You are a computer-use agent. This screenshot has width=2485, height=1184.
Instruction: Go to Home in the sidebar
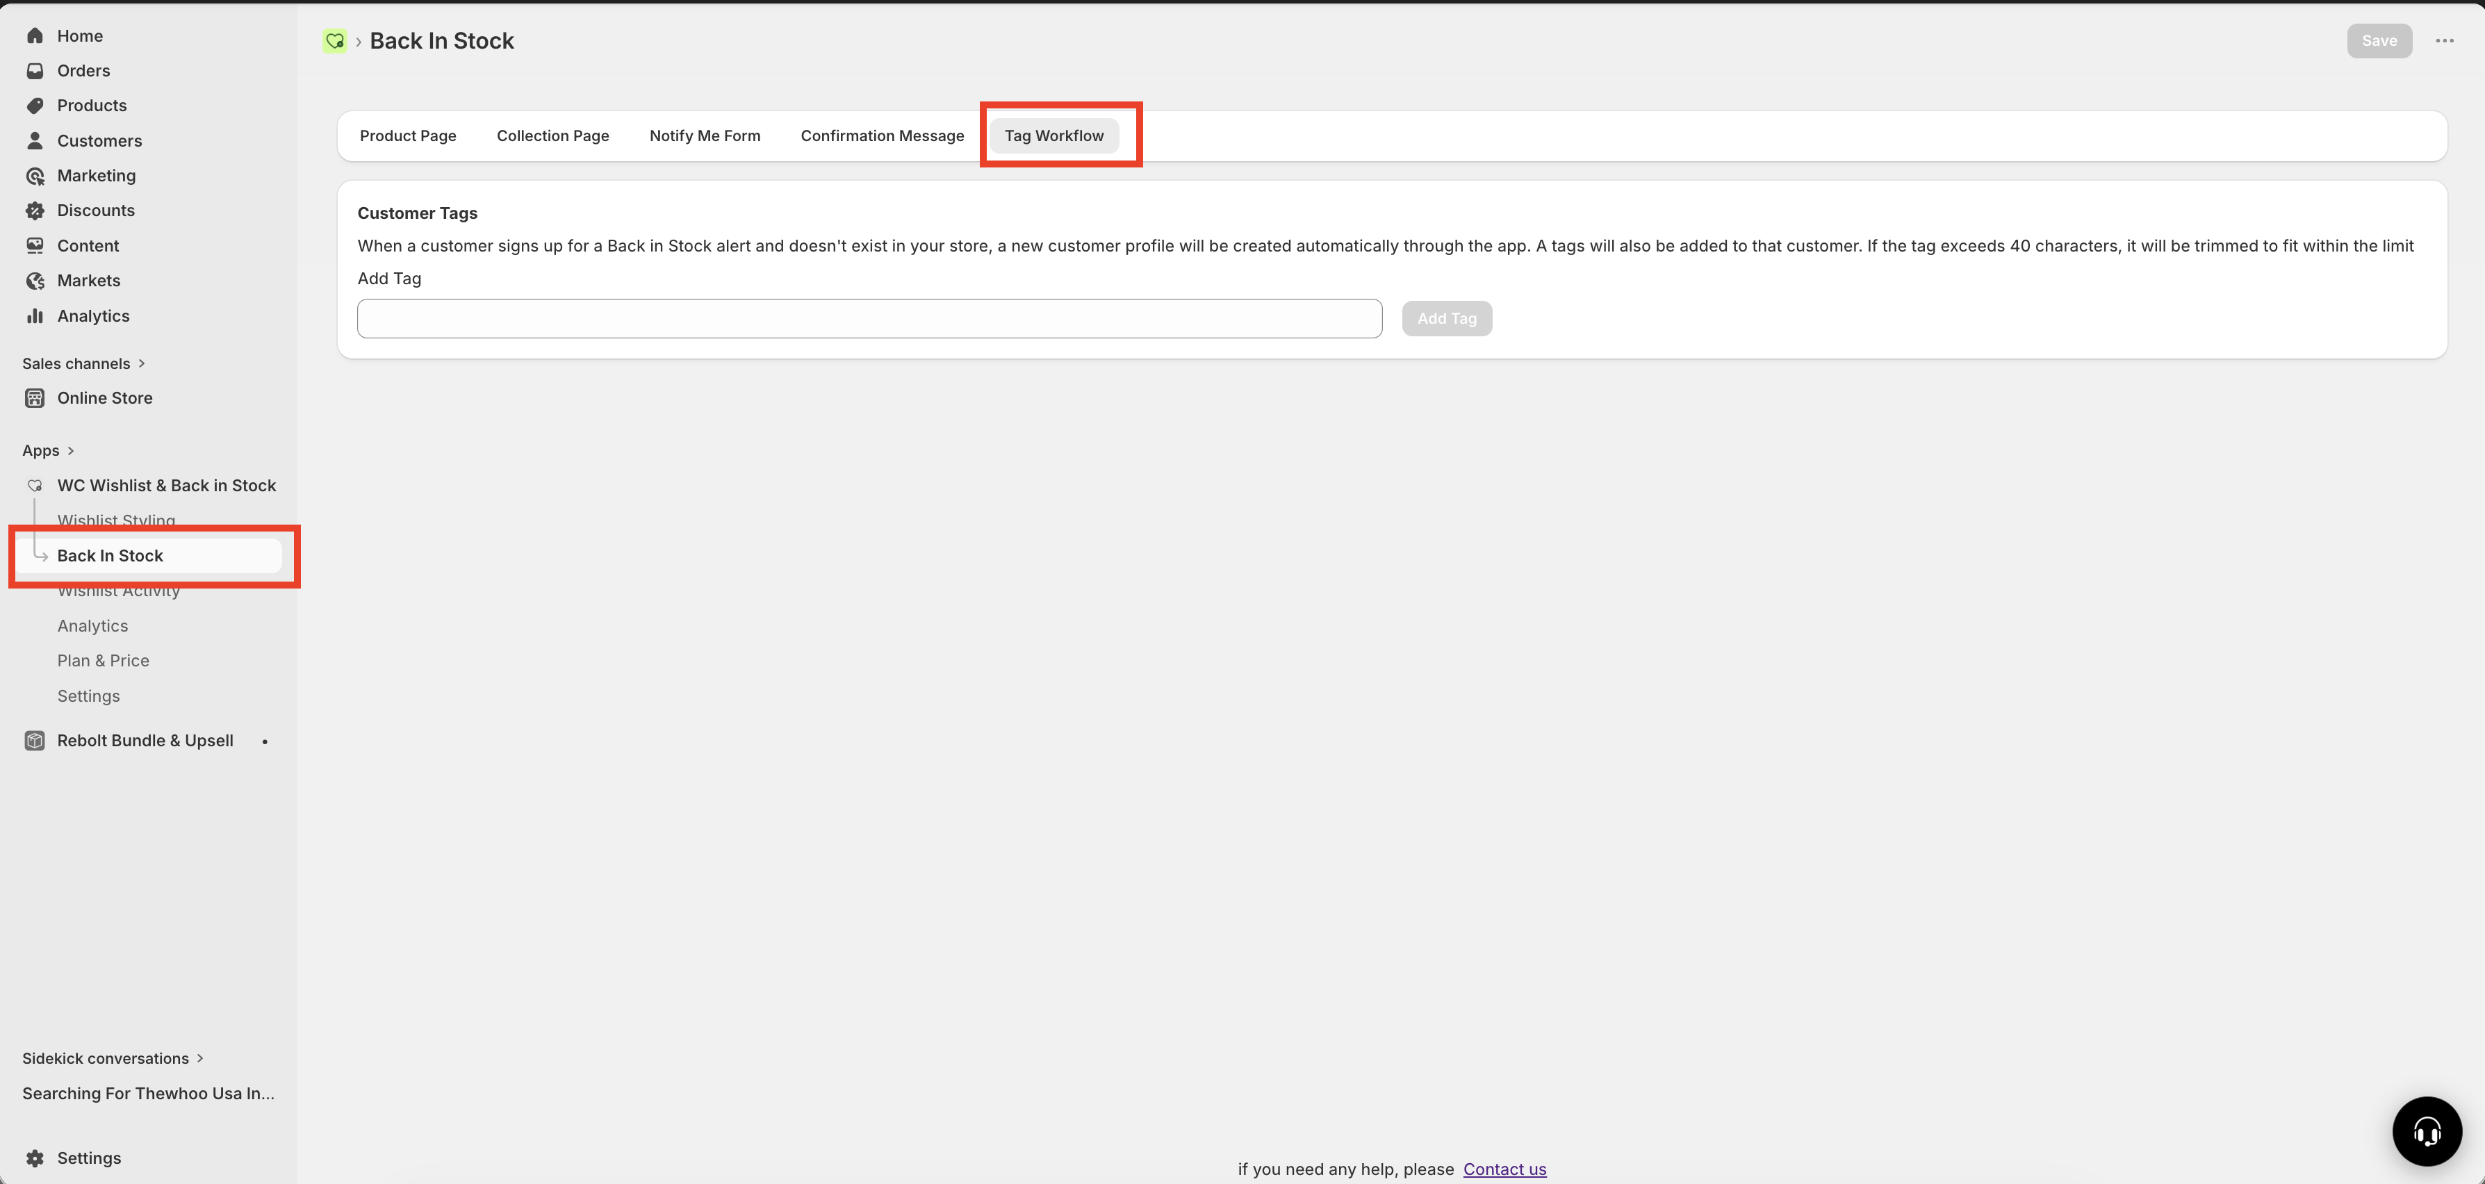(x=80, y=35)
